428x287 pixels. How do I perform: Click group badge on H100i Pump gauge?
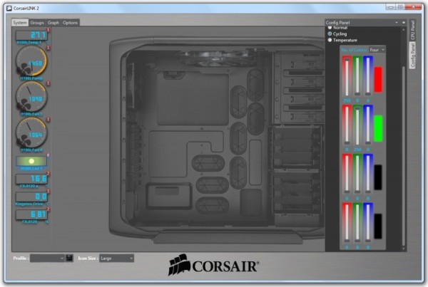tap(49, 48)
